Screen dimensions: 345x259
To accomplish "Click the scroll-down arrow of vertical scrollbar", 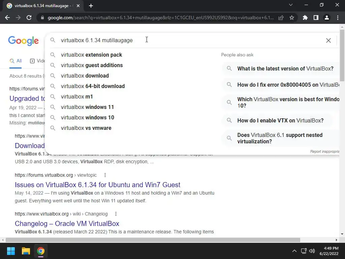I will pyautogui.click(x=342, y=234).
